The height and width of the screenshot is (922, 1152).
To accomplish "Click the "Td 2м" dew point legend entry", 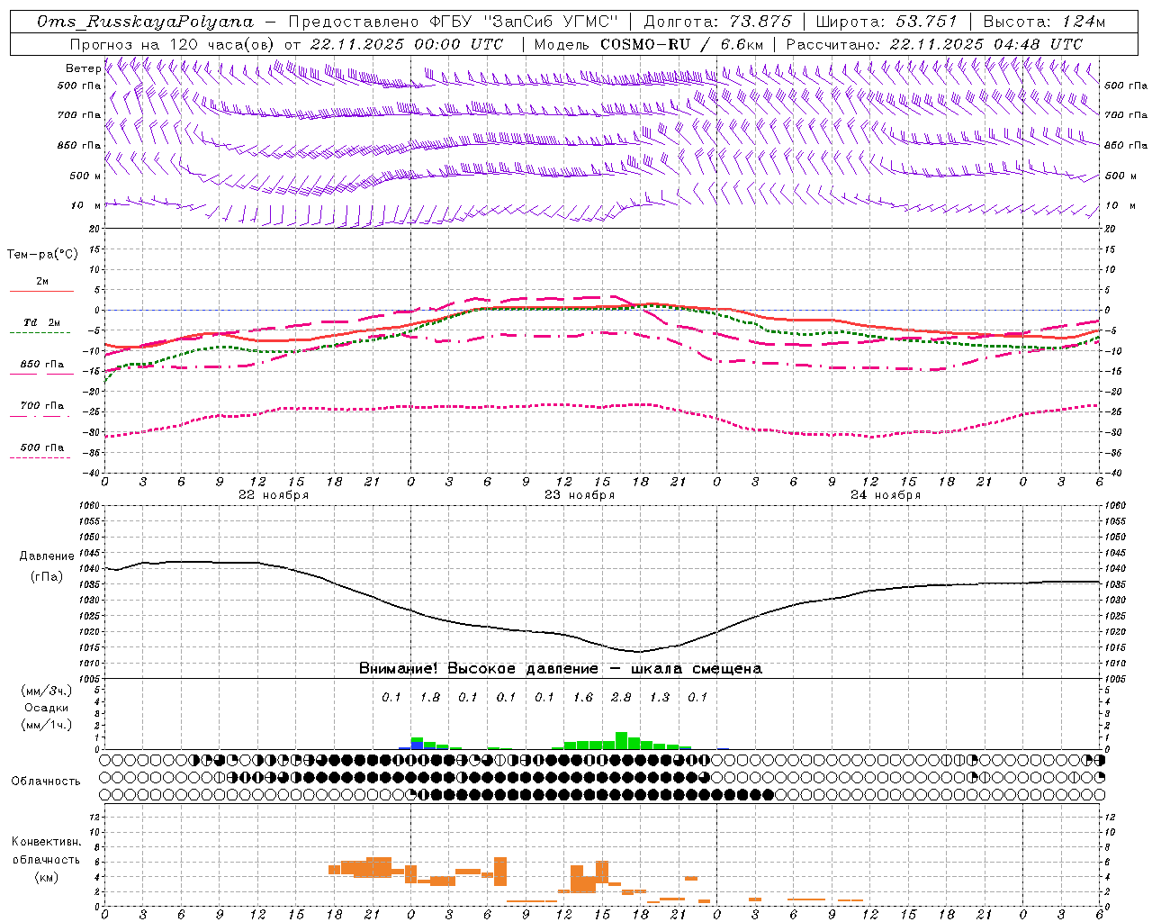I will coord(41,322).
